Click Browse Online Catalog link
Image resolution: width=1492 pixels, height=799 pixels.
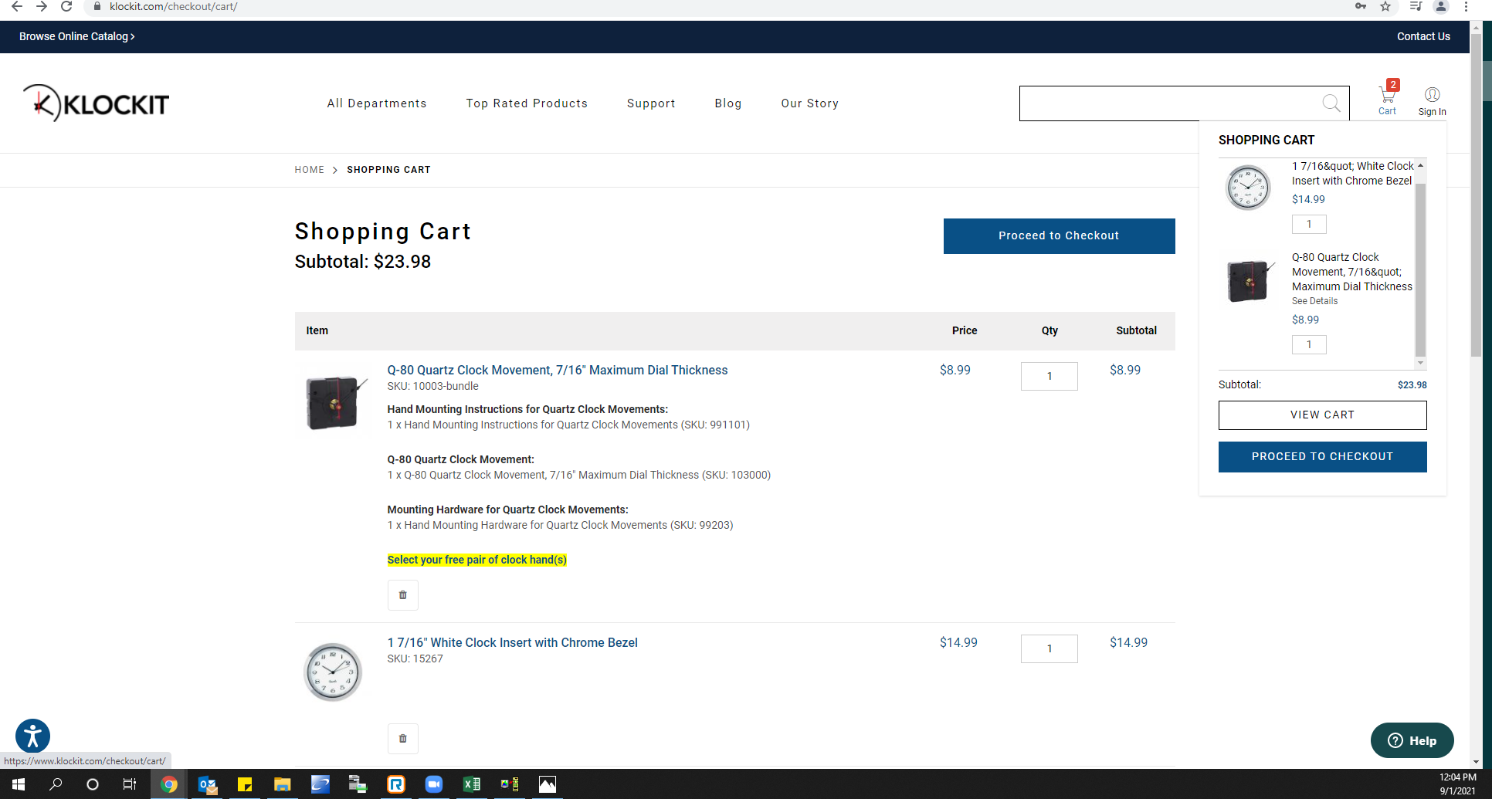(x=77, y=36)
